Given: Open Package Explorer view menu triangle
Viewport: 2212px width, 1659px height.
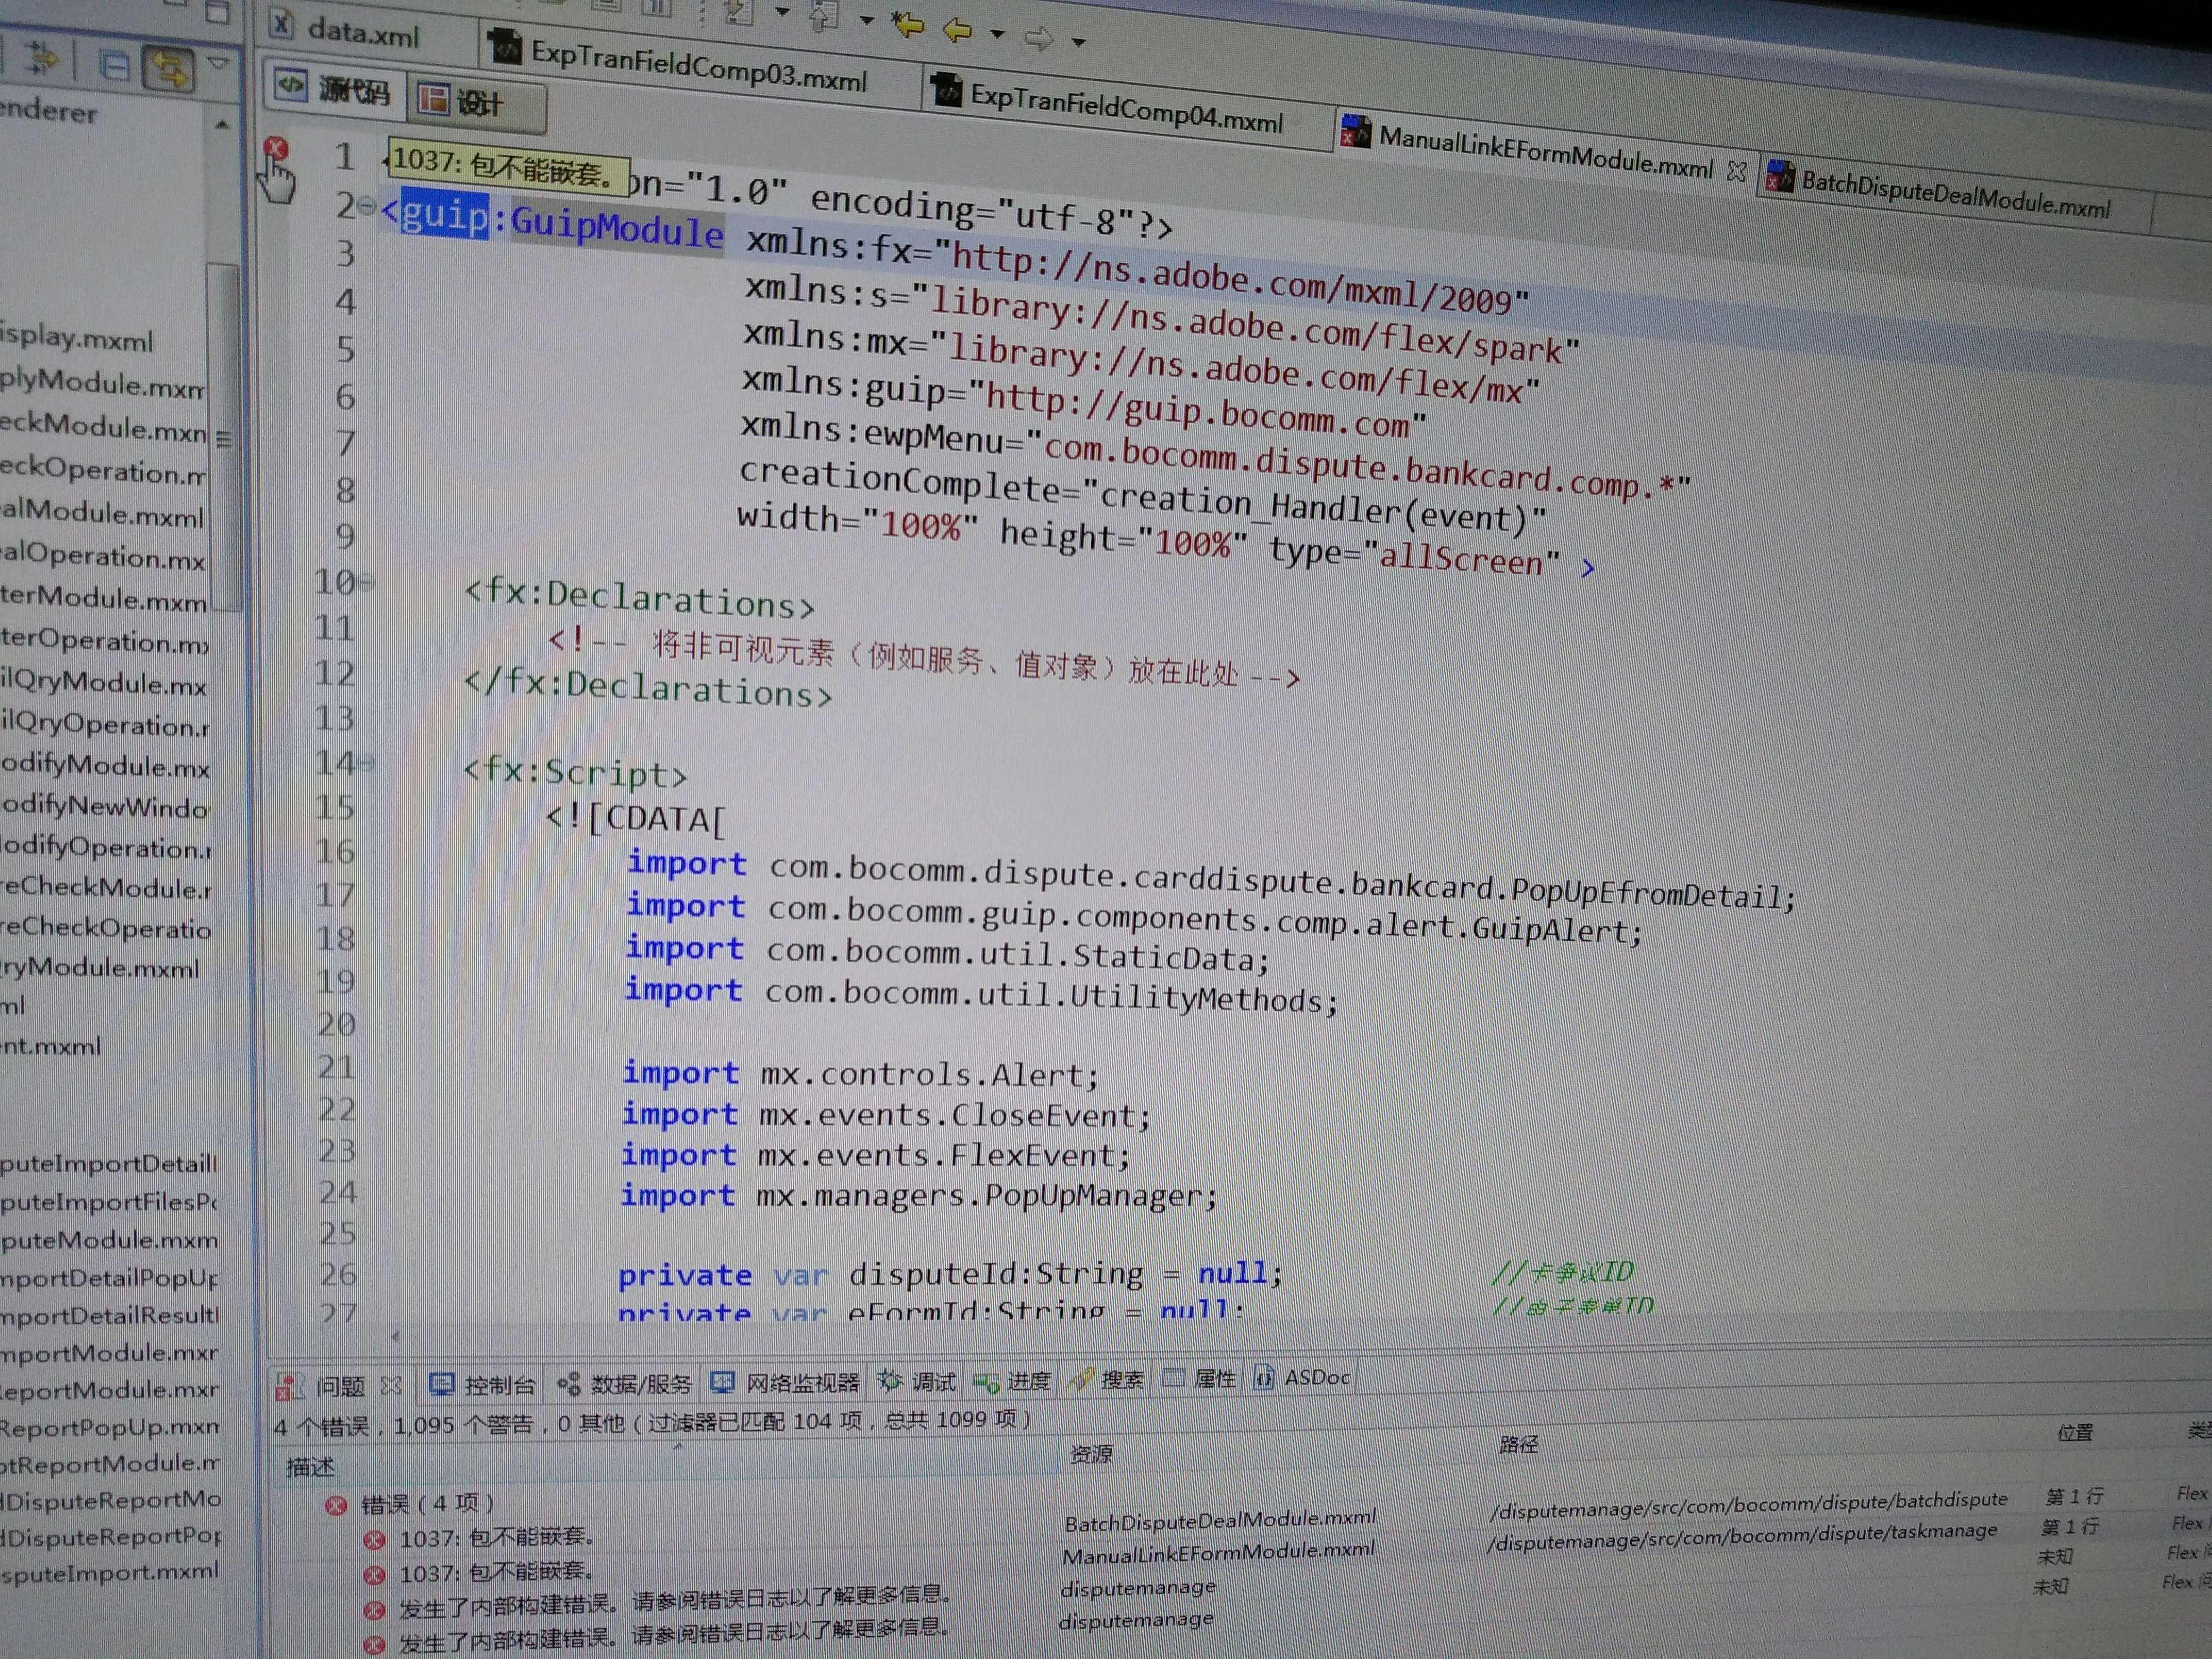Looking at the screenshot, I should [x=218, y=63].
